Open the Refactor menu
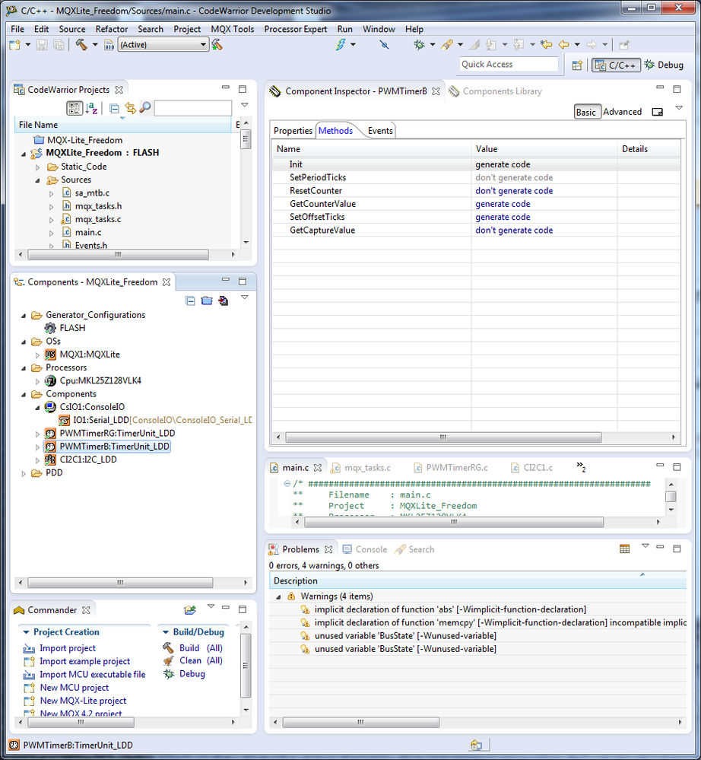The width and height of the screenshot is (701, 760). pos(112,29)
